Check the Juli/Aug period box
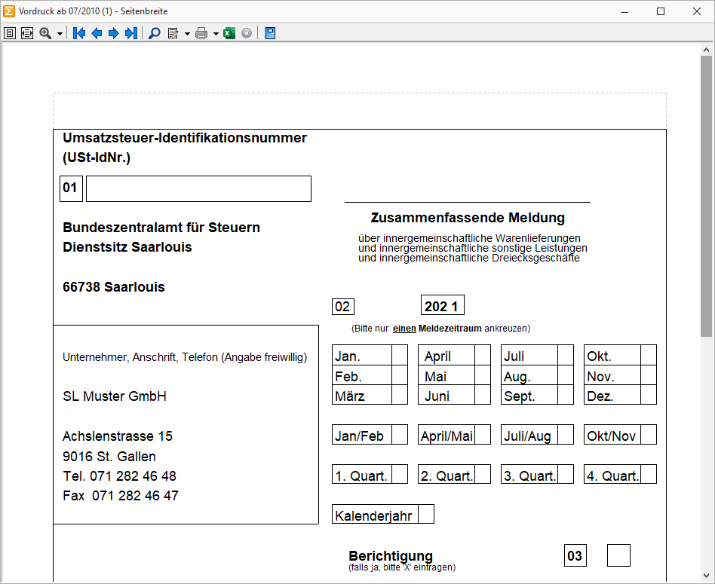Image resolution: width=715 pixels, height=584 pixels. point(566,435)
